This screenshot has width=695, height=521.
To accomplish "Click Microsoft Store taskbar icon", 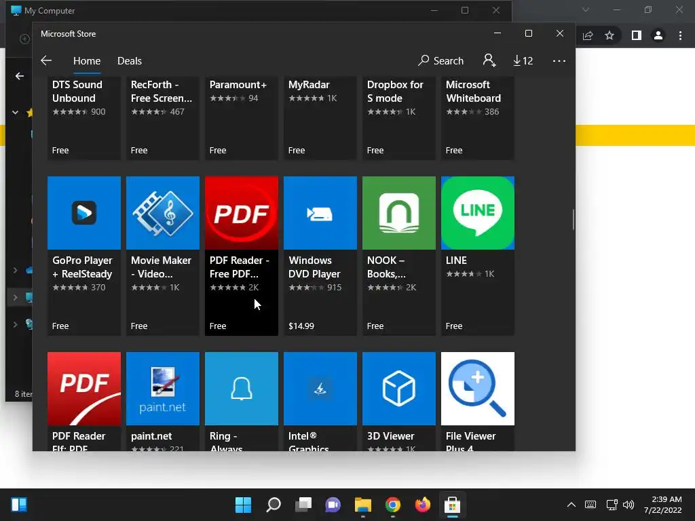I will (452, 505).
